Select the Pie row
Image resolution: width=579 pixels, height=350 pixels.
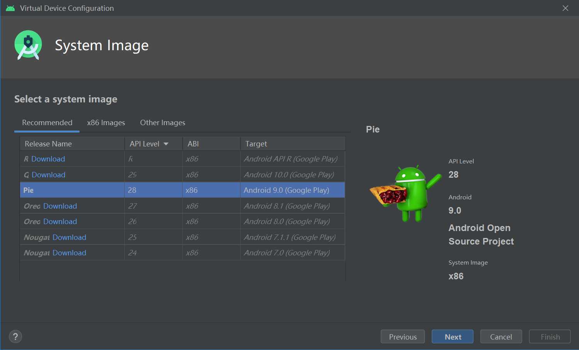(x=182, y=190)
